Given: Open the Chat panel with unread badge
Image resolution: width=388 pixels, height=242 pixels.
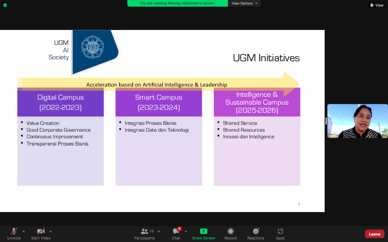Looking at the screenshot, I should 176,234.
